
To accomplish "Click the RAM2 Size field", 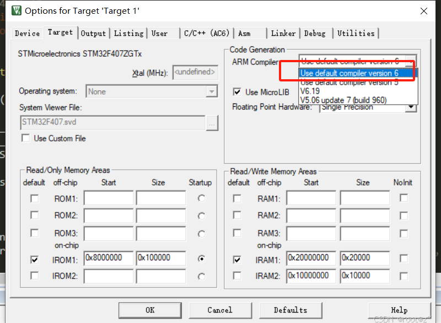I will coord(365,216).
